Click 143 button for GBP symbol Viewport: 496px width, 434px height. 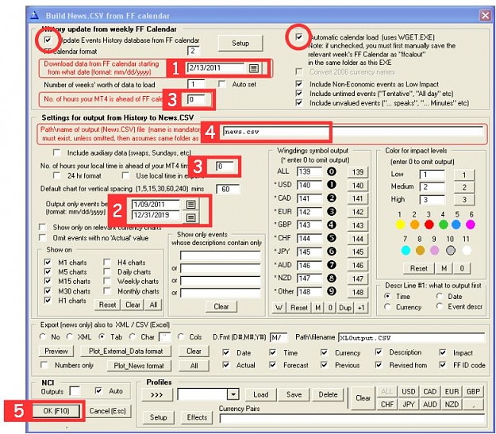click(358, 225)
